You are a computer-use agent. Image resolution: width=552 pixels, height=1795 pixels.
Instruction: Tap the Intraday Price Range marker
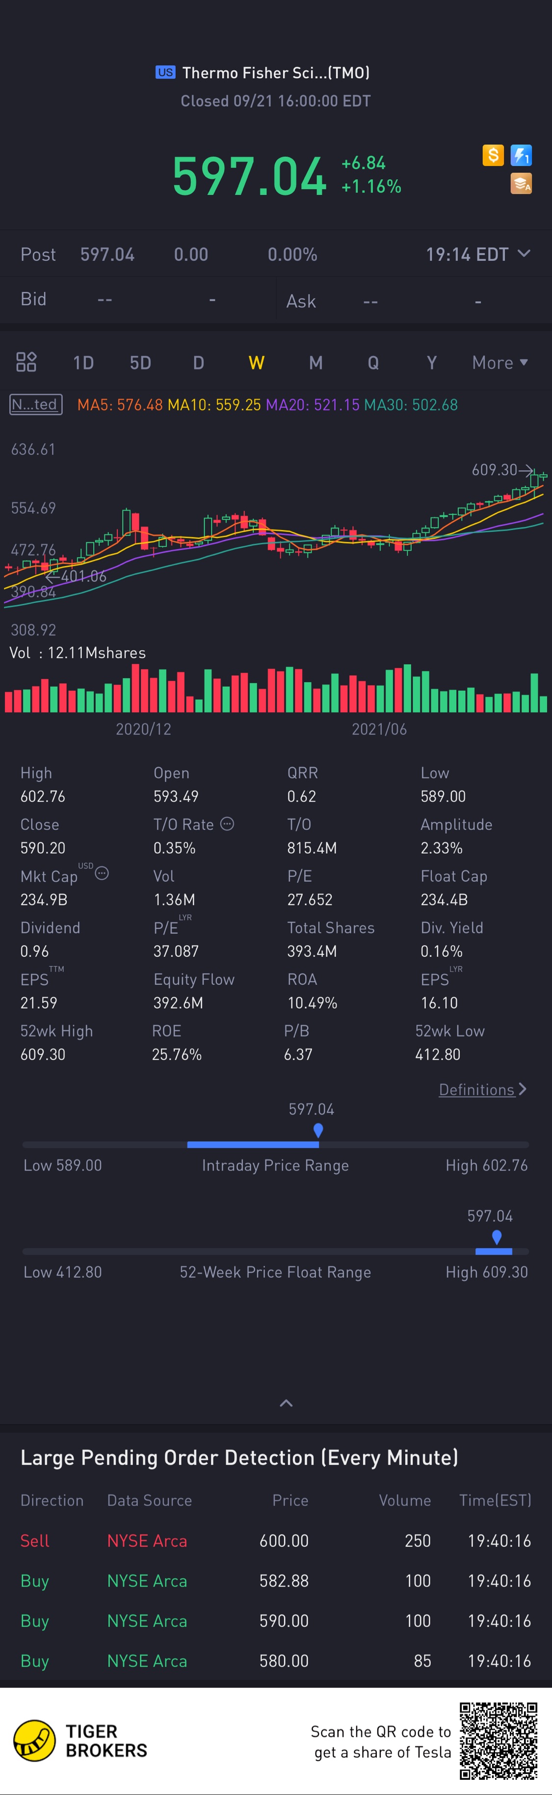coord(318,1129)
